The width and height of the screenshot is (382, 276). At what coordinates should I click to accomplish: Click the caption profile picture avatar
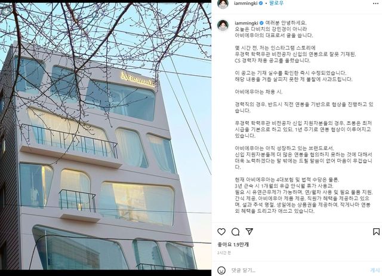tap(223, 26)
